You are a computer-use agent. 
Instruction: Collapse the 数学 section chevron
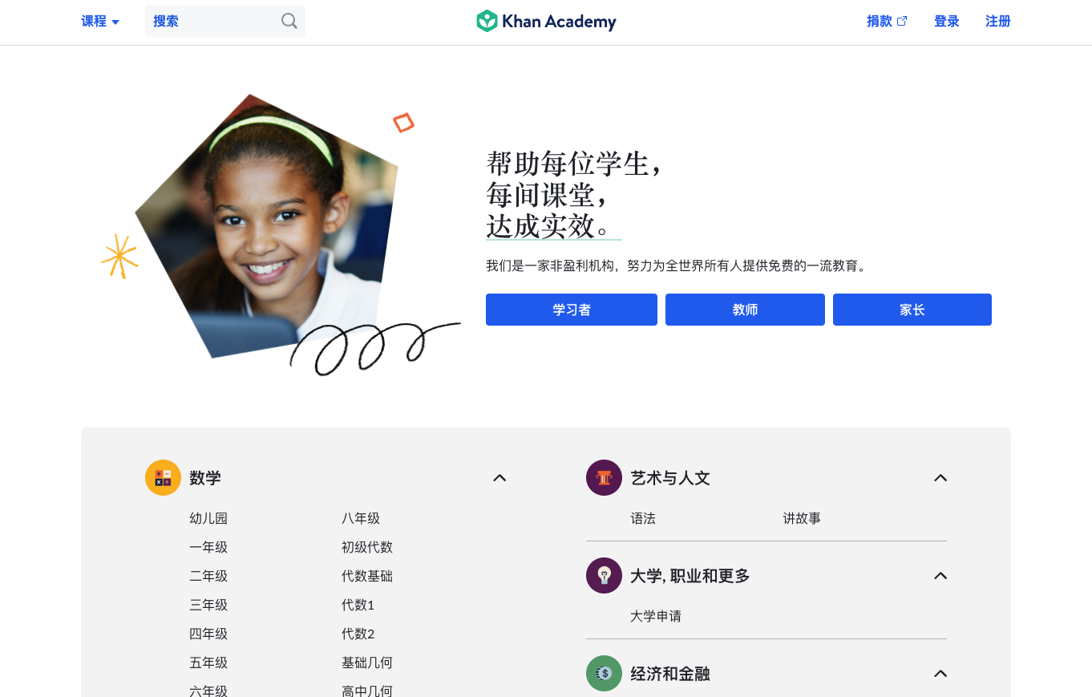[x=499, y=478]
